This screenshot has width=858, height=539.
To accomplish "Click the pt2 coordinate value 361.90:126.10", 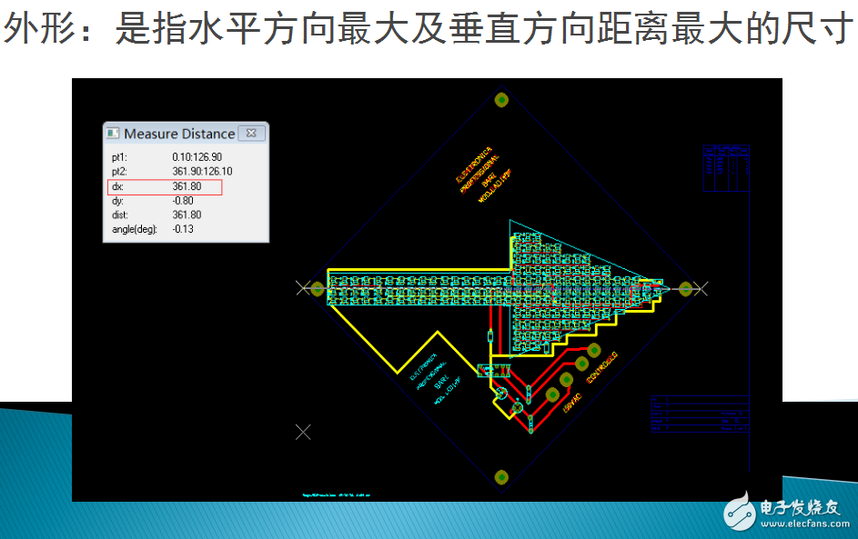I will click(x=202, y=172).
